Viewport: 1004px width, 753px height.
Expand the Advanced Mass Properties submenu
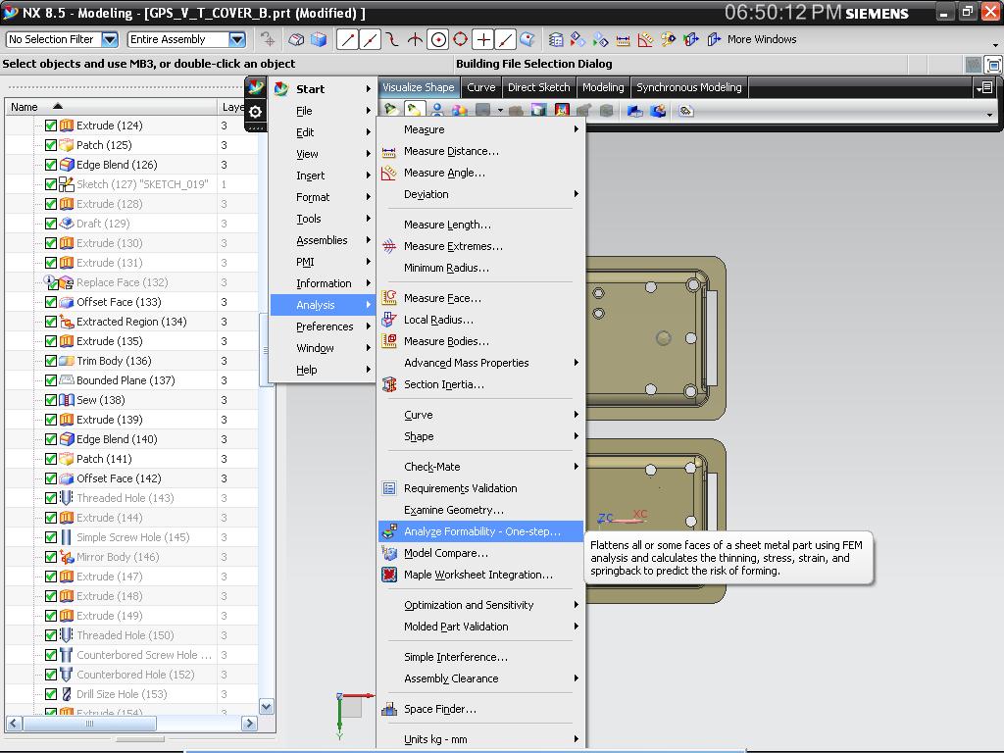coord(480,363)
